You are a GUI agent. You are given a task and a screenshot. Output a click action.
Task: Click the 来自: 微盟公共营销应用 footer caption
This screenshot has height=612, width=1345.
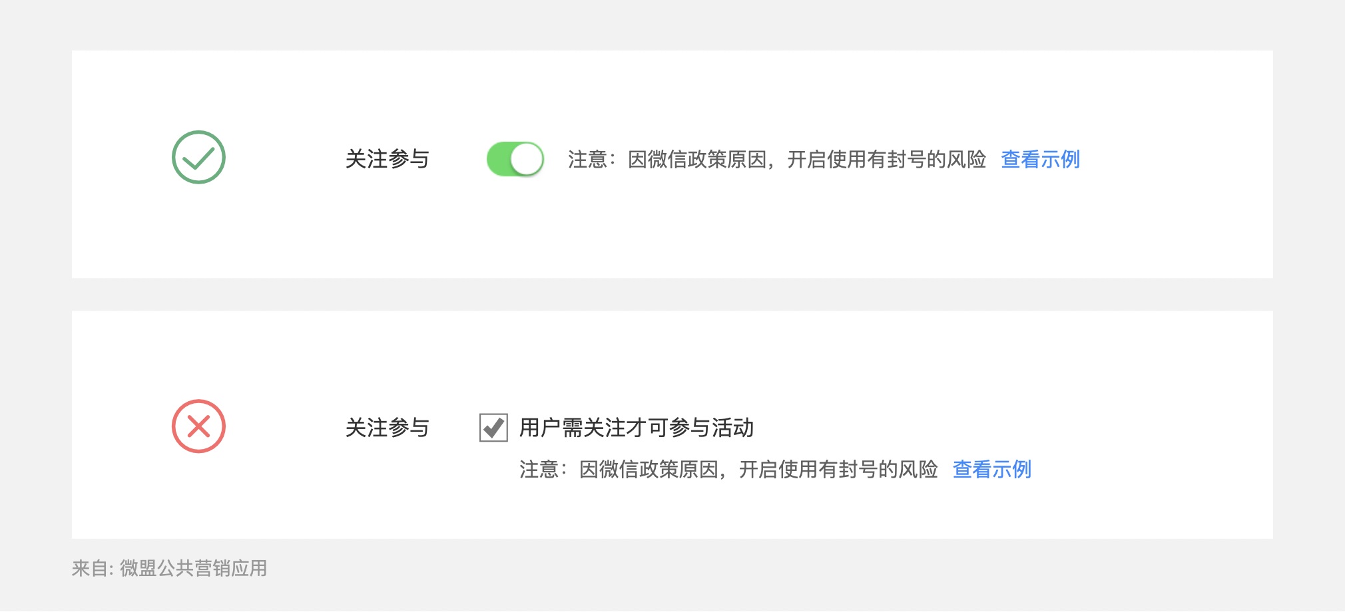click(169, 568)
